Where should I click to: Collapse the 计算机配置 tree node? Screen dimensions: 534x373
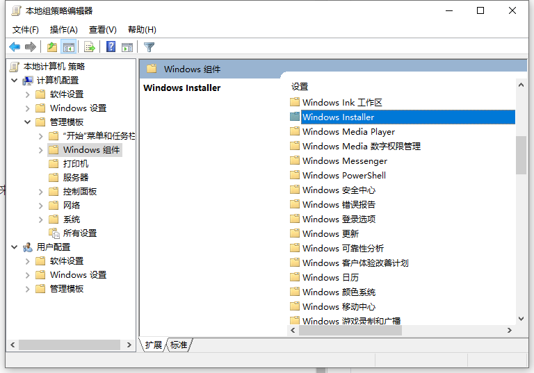click(15, 81)
